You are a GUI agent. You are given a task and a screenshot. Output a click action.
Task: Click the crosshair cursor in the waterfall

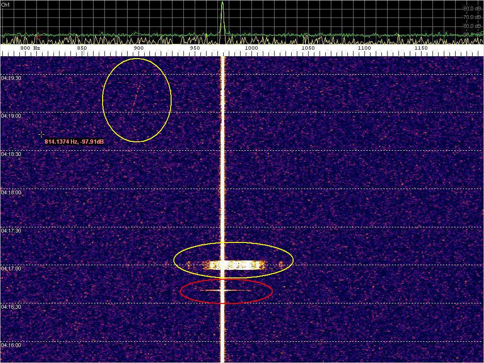[41, 135]
